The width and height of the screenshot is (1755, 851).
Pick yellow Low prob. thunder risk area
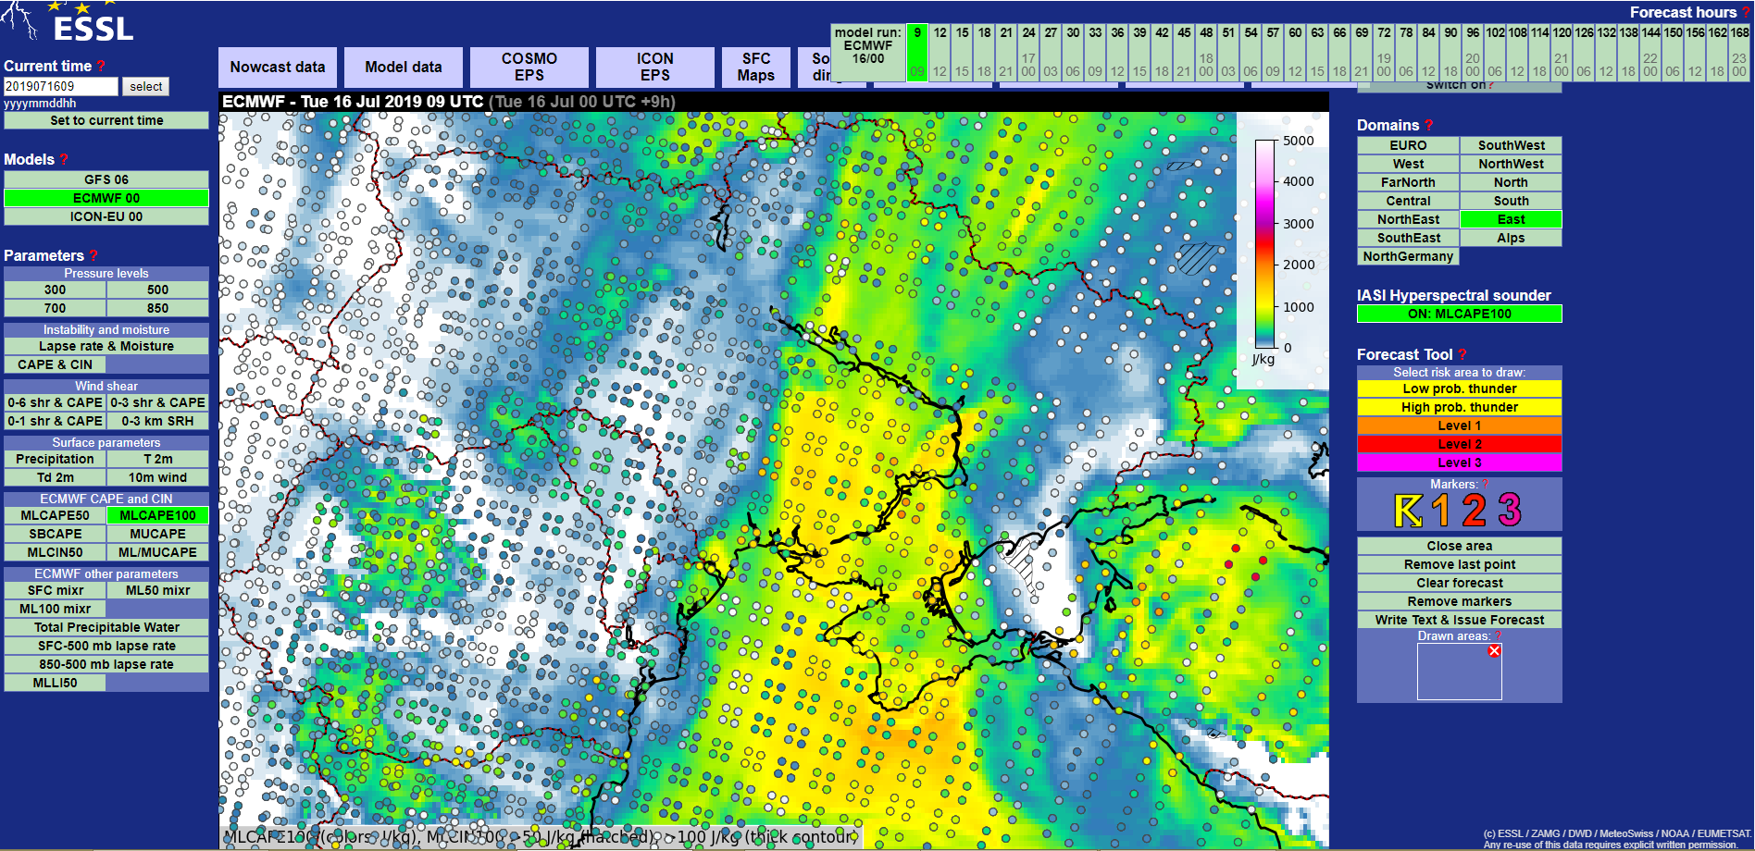[x=1460, y=388]
